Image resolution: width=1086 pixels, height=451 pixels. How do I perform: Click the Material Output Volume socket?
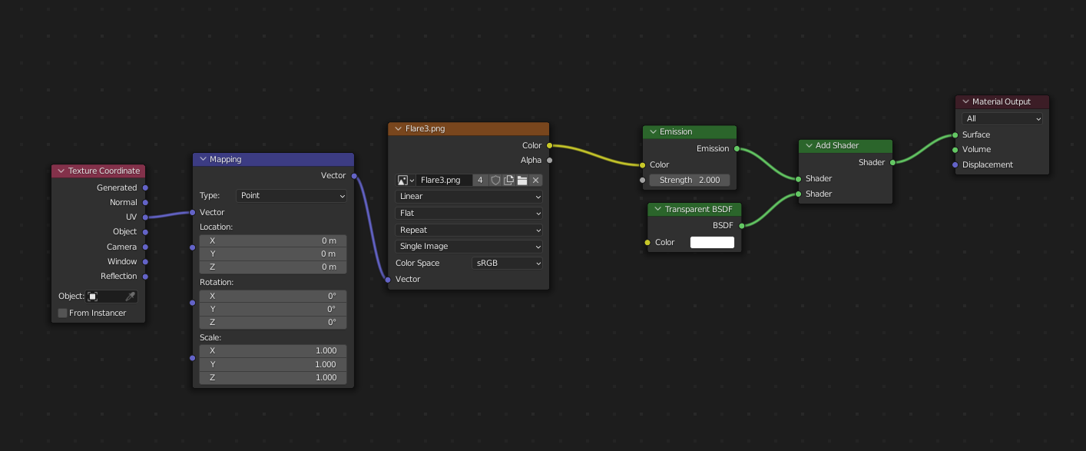[x=955, y=150]
